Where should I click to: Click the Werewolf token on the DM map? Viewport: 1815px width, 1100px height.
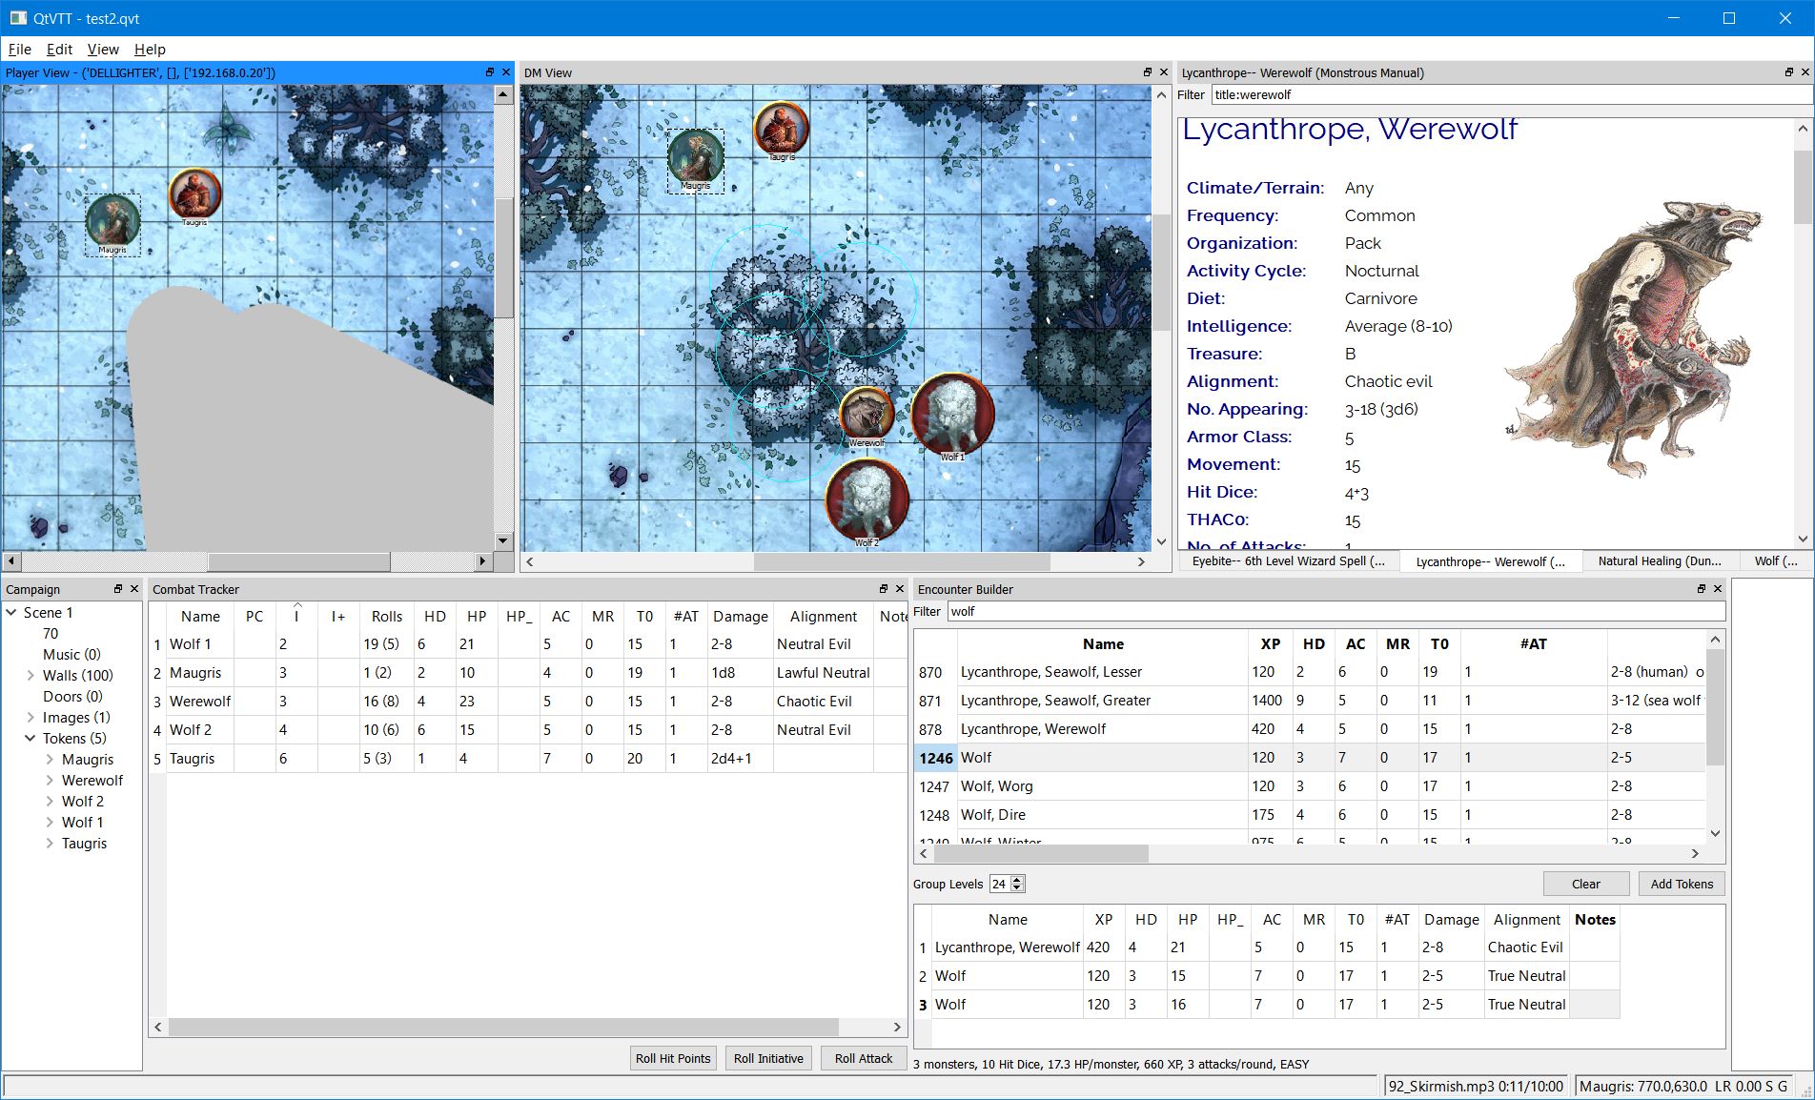click(866, 413)
